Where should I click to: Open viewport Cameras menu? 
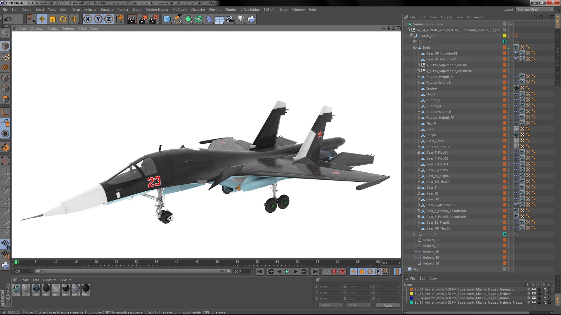[37, 29]
